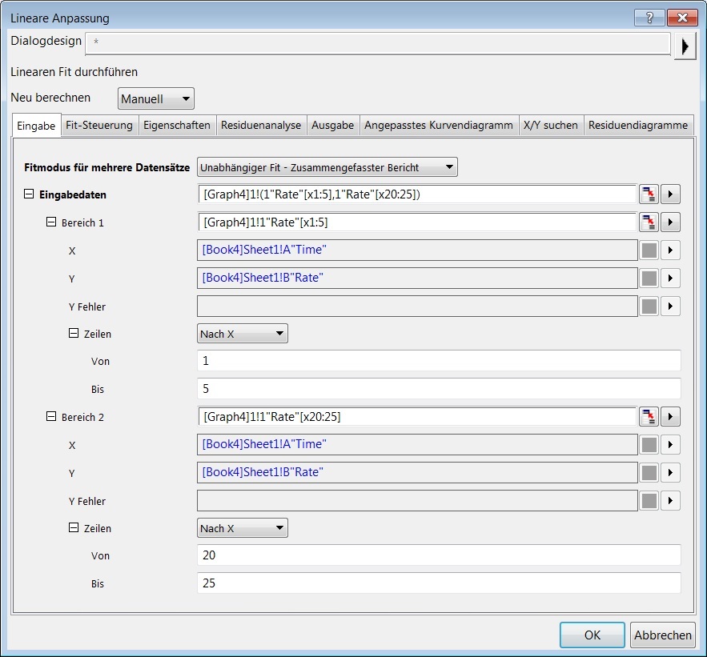Open the Eigenschaften tab
Image resolution: width=707 pixels, height=657 pixels.
pyautogui.click(x=177, y=126)
